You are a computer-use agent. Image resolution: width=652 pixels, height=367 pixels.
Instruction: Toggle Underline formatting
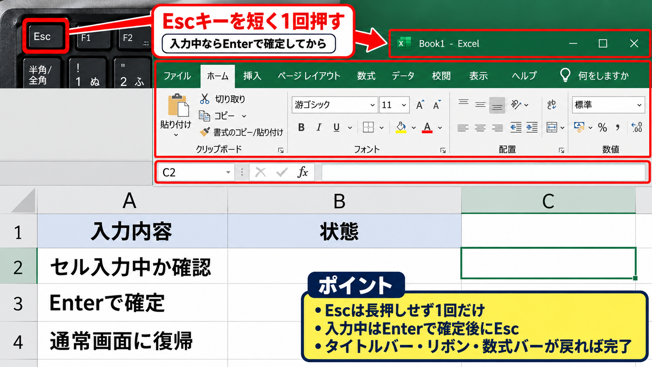click(337, 128)
